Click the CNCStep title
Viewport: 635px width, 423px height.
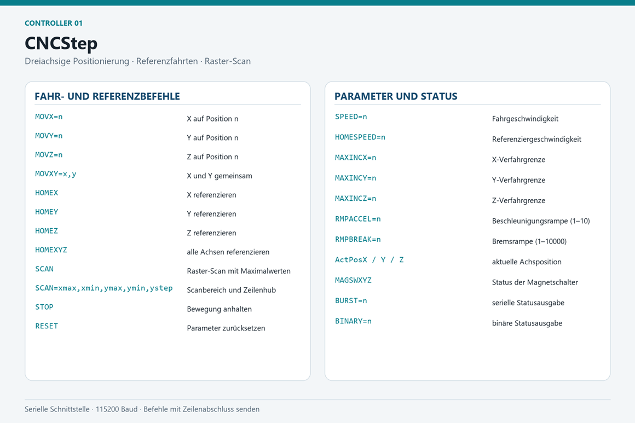click(x=61, y=43)
